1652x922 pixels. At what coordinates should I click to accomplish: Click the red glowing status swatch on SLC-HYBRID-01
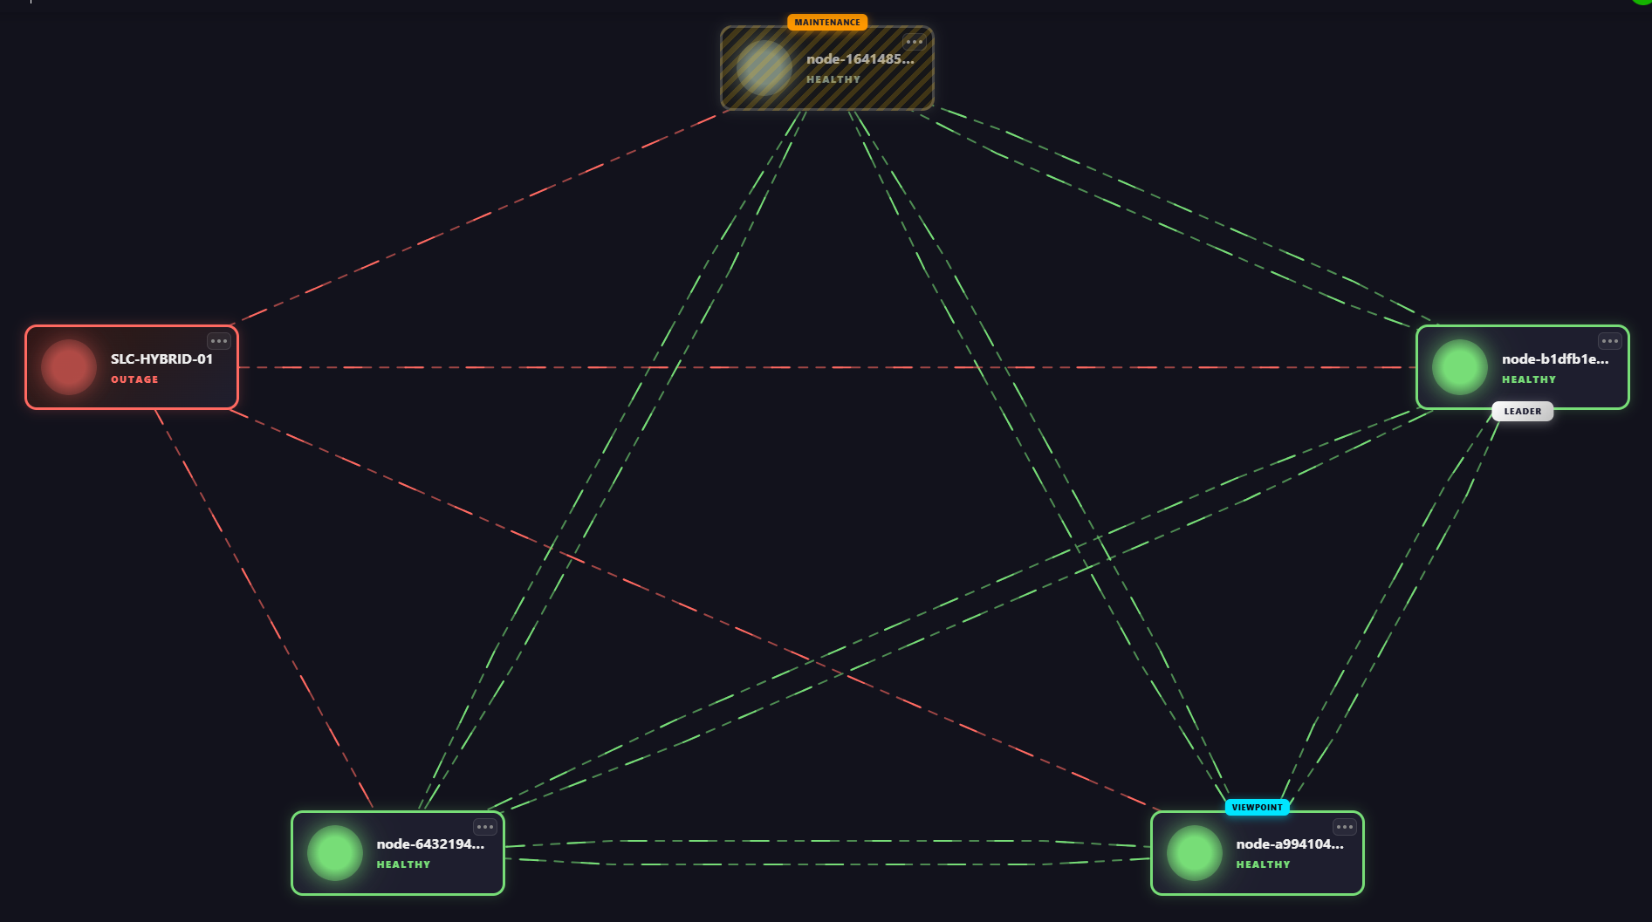pyautogui.click(x=69, y=366)
